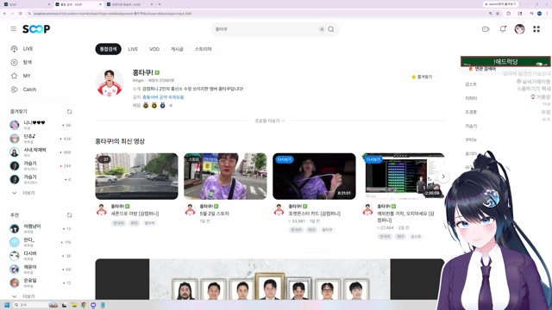Open the hamburger menu beside SOOP logo
This screenshot has height=310, width=552.
(14, 28)
